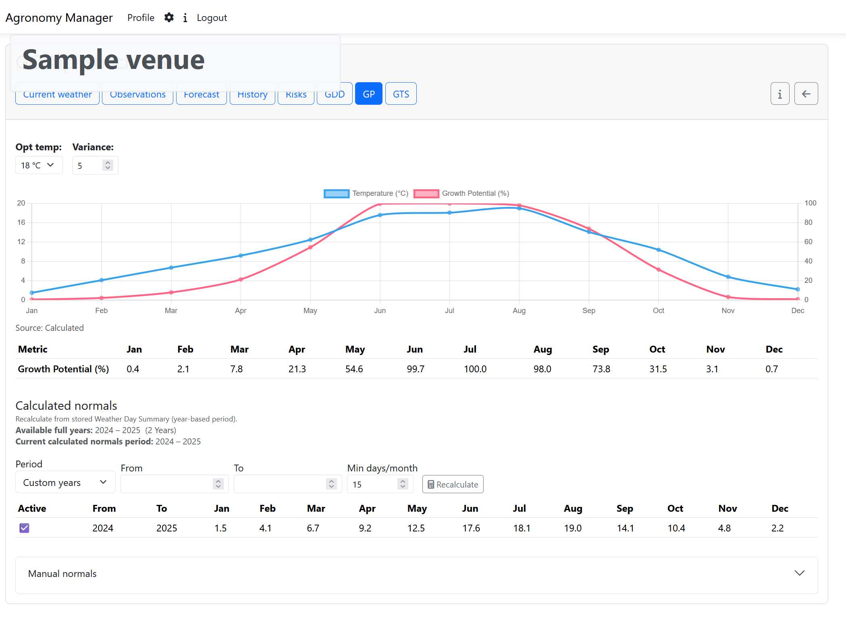Switch to the Forecast tab
Viewport: 846px width, 633px height.
[201, 94]
